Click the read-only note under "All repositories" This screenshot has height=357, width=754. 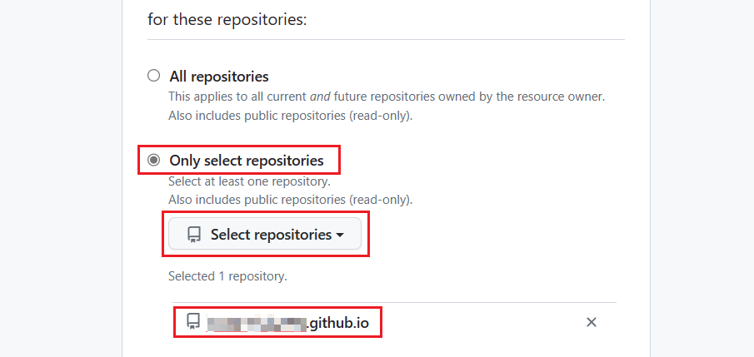point(290,116)
